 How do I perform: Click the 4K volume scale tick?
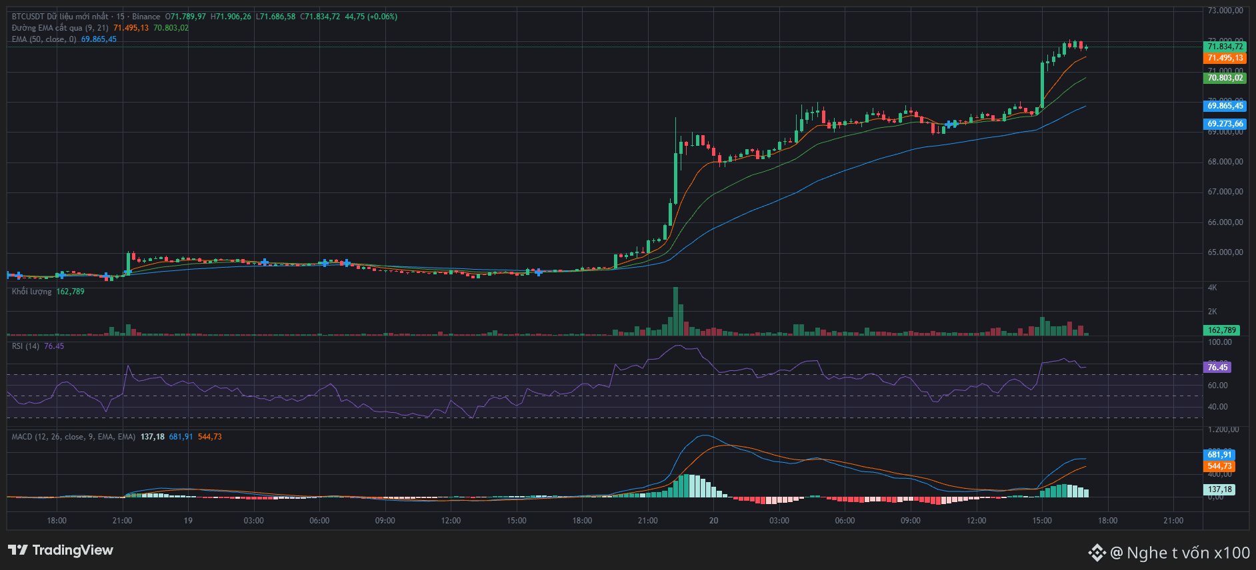1212,288
